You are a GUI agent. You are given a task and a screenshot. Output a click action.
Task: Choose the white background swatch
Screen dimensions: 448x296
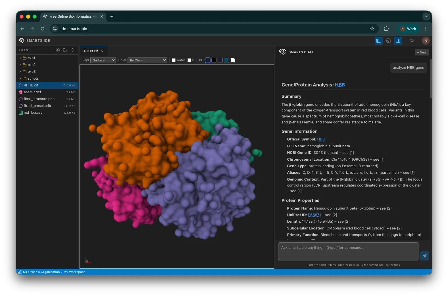[x=233, y=60]
